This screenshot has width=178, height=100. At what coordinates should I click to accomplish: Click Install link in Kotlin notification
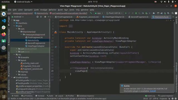153,91
